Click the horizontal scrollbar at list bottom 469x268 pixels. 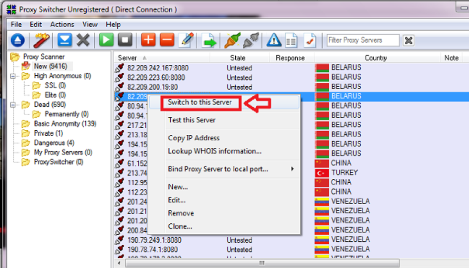coord(262,263)
